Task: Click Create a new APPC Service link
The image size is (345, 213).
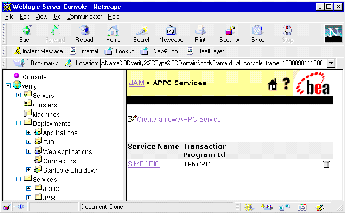Action: (179, 119)
